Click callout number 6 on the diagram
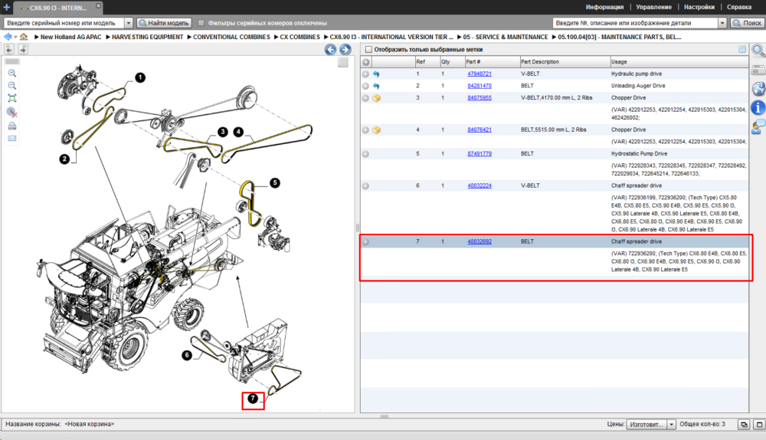 (x=187, y=356)
